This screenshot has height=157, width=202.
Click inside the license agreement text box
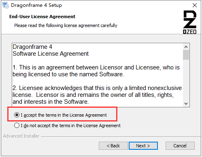coord(98,75)
